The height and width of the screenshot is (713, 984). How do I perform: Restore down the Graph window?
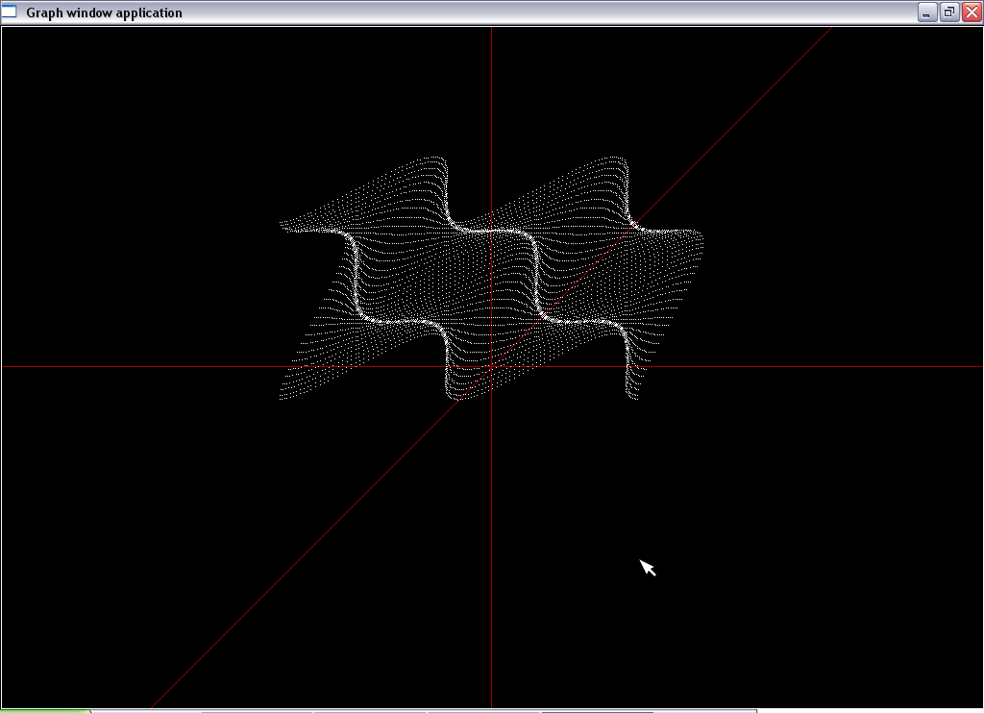tap(948, 12)
